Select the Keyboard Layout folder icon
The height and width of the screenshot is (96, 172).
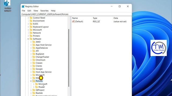click(x=31, y=27)
